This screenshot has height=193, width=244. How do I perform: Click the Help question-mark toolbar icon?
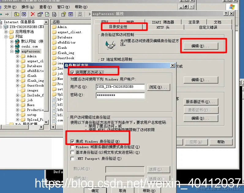(x=63, y=14)
